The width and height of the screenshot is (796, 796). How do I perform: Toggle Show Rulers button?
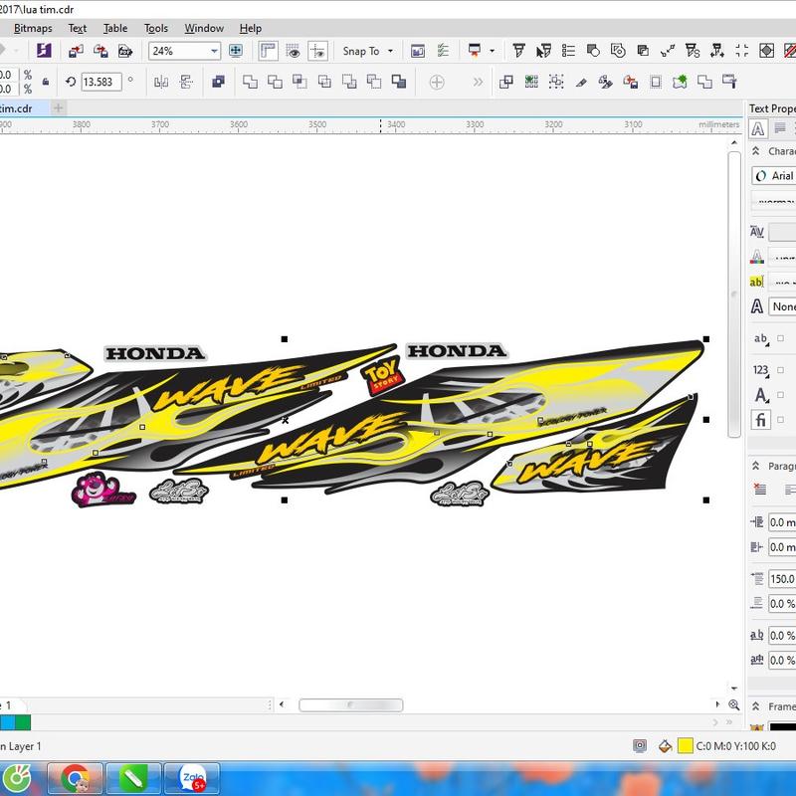point(268,51)
